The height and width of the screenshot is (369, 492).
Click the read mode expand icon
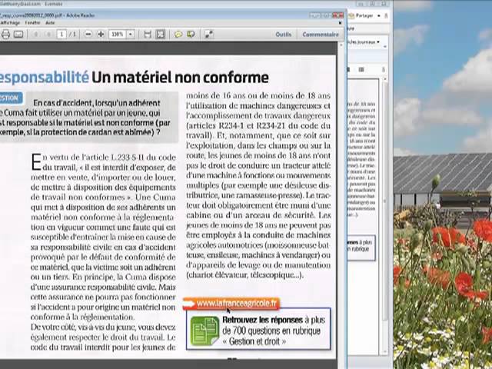pos(209,34)
